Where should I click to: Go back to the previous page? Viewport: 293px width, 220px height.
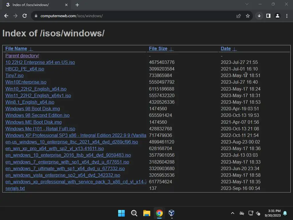[6, 16]
